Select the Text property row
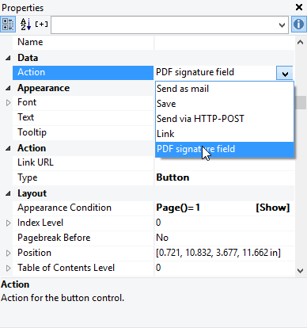The width and height of the screenshot is (307, 328). coord(83,117)
